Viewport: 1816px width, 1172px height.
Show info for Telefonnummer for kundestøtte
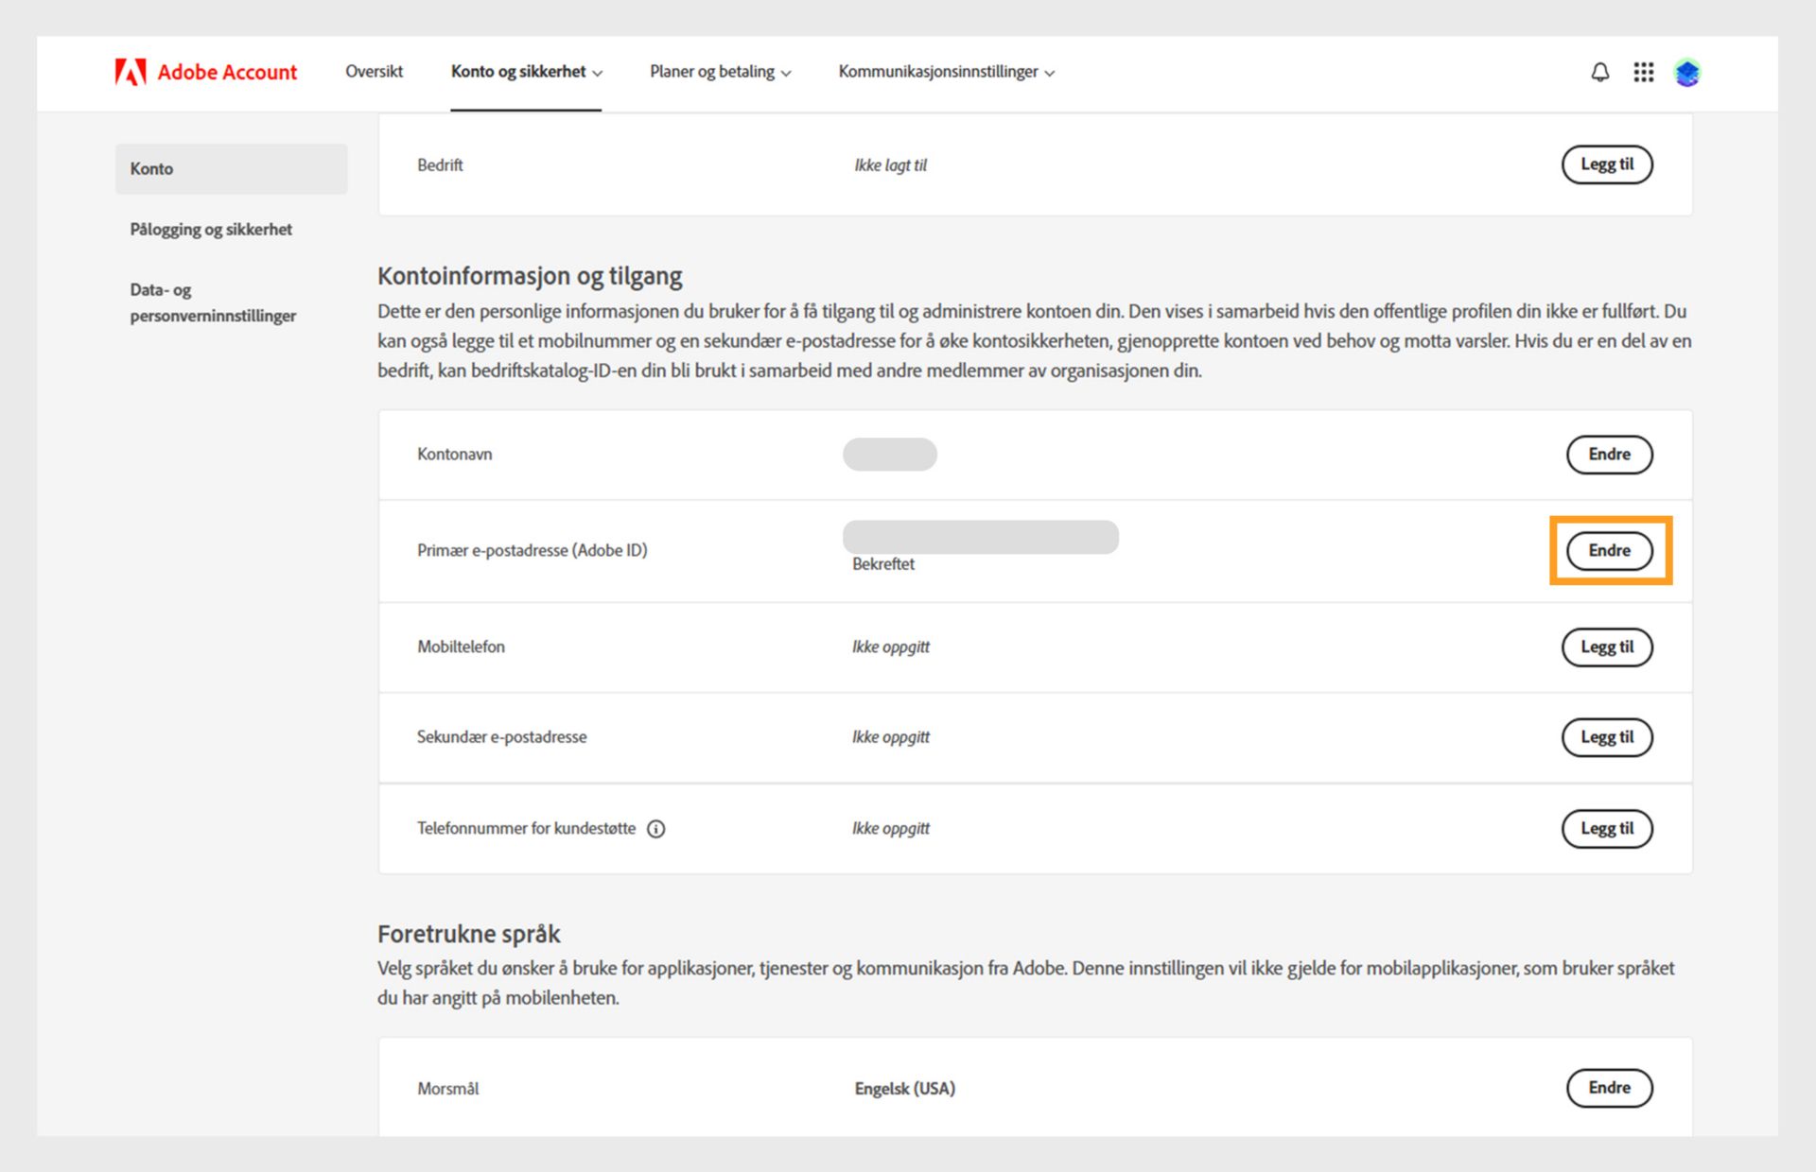pos(655,829)
